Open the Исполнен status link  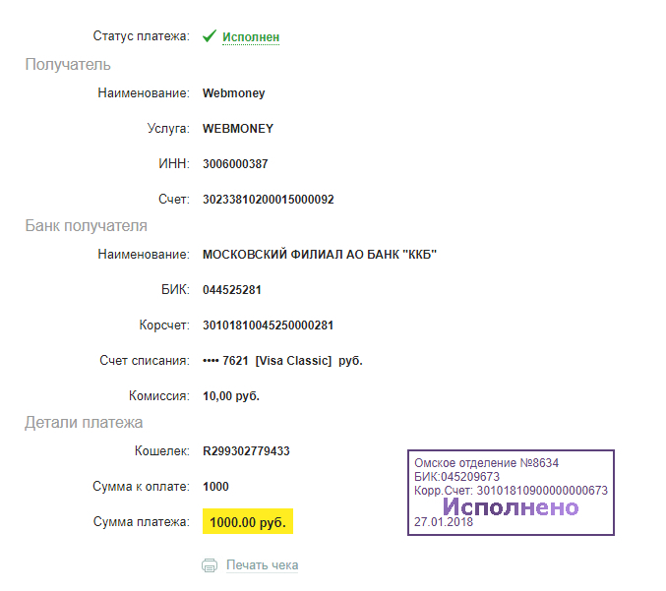click(x=251, y=37)
